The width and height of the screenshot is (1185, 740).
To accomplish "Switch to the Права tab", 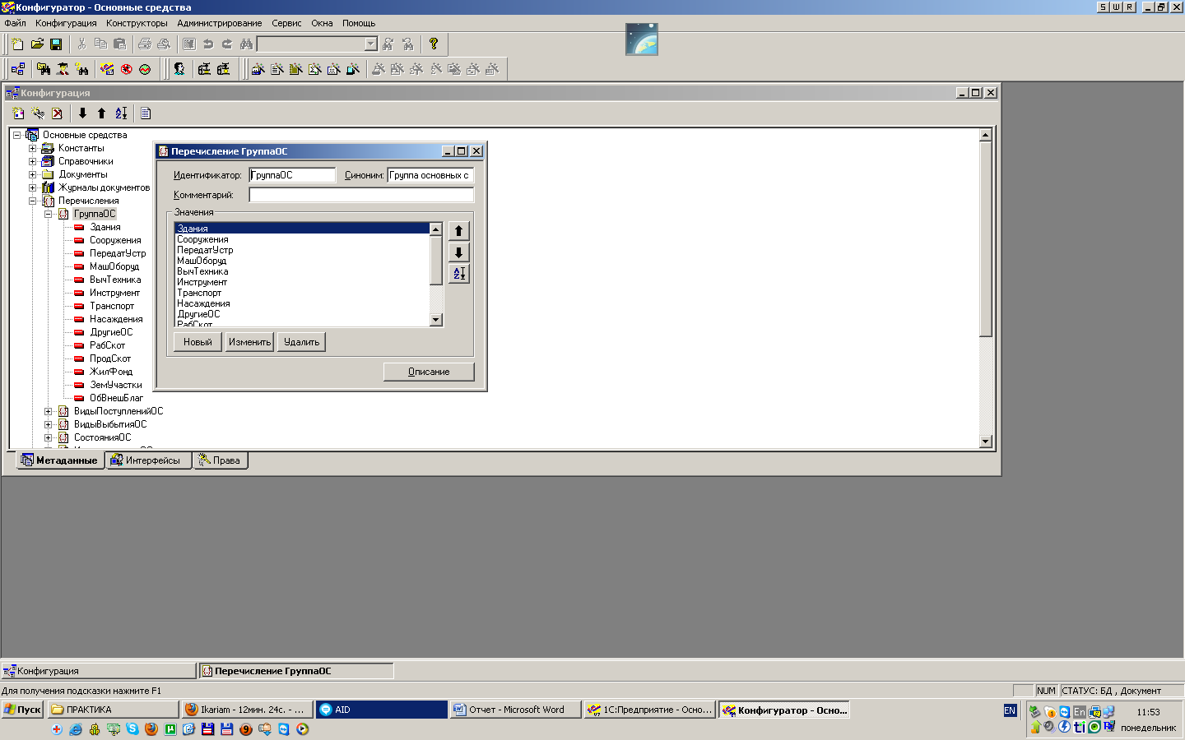I will (221, 460).
